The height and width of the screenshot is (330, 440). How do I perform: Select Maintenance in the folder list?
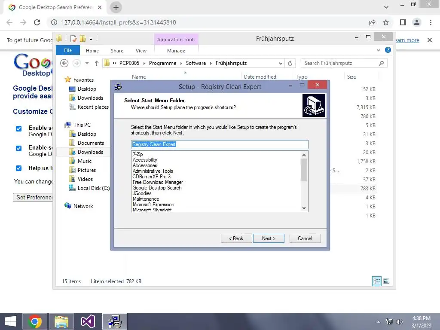pyautogui.click(x=146, y=199)
